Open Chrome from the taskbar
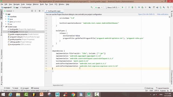173x97 pixels. point(73,95)
